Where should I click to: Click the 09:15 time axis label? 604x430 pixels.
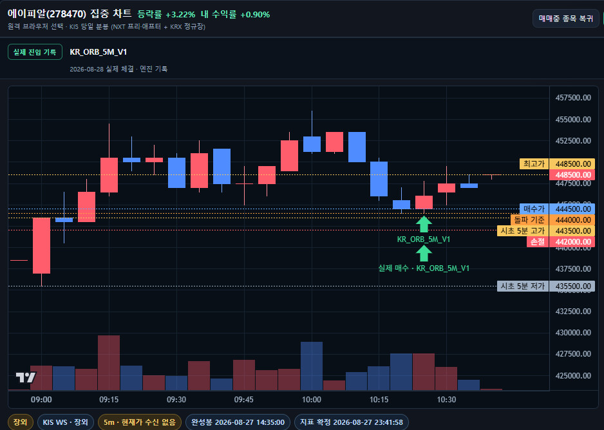click(x=109, y=400)
